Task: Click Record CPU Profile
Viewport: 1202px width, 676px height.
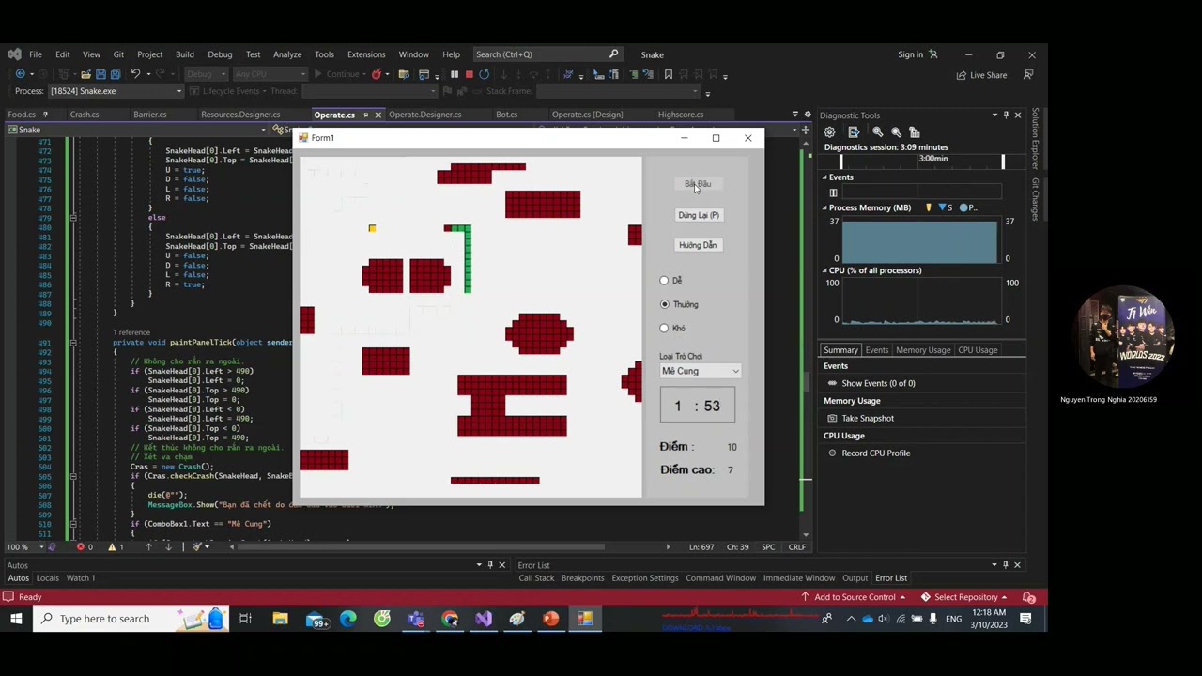Action: click(x=875, y=453)
